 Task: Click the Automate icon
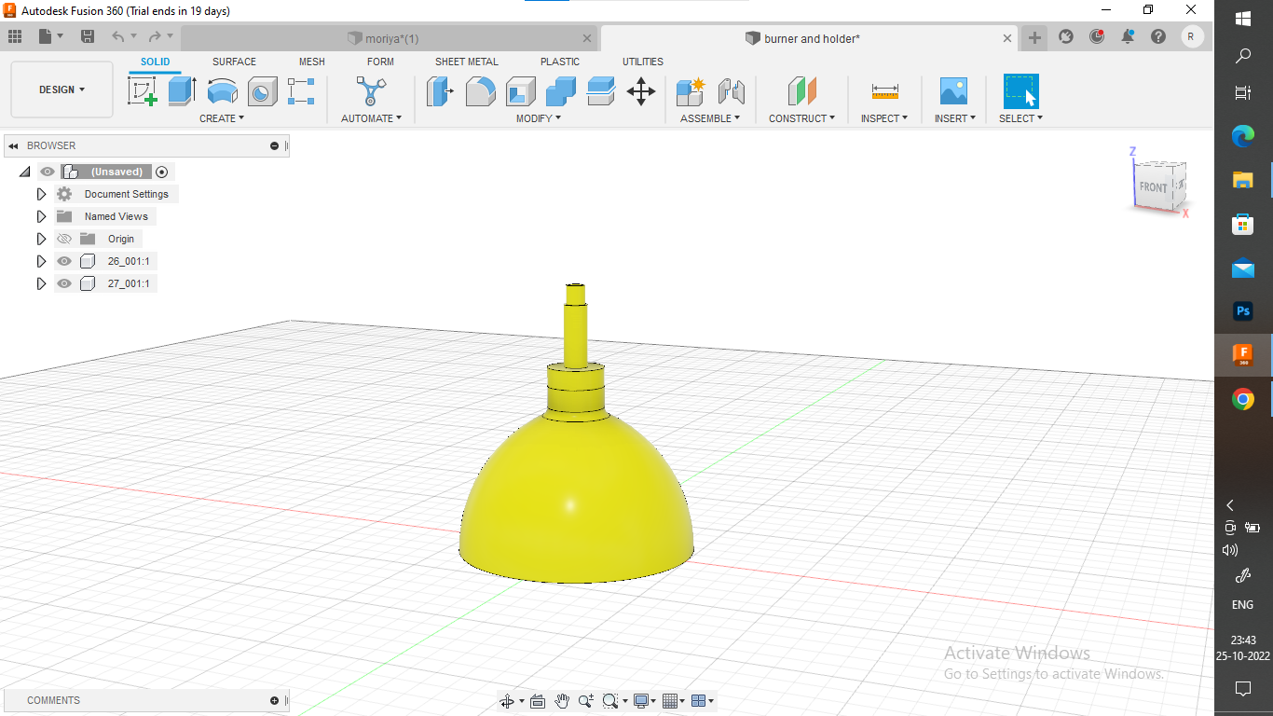coord(370,90)
